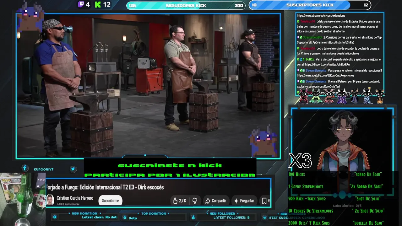Click the New Donation coin icon
Screen dimensions: 402x226
coord(55,217)
